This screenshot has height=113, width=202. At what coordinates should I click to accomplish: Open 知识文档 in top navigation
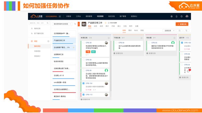[112, 16]
